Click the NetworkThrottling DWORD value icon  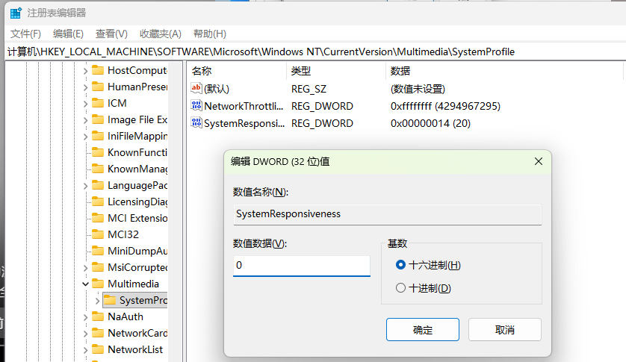[196, 106]
